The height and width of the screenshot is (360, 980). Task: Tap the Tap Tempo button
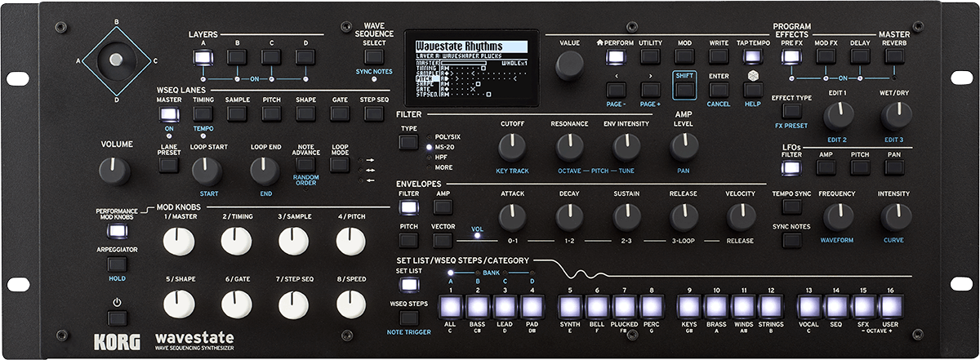[753, 56]
